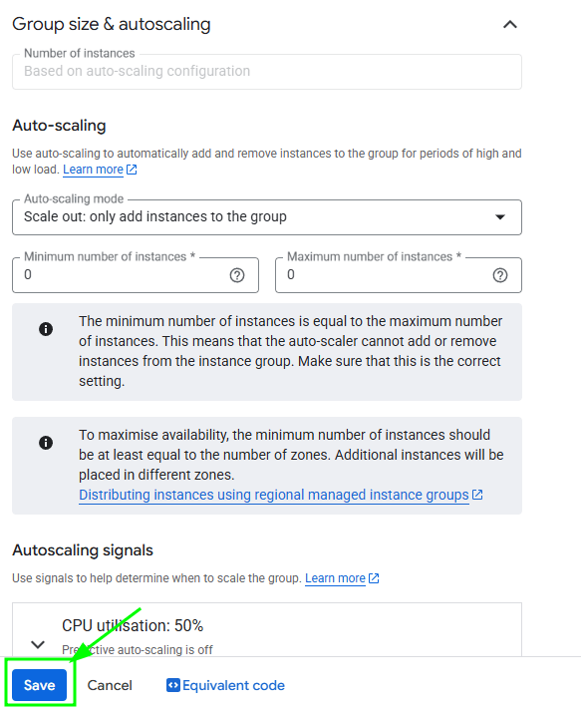Screen dimensions: 581x711
Task: Expand the CPU utilisation signal row
Action: pyautogui.click(x=38, y=644)
